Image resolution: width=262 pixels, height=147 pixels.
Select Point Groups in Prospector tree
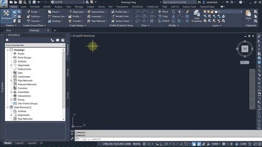tap(25, 58)
